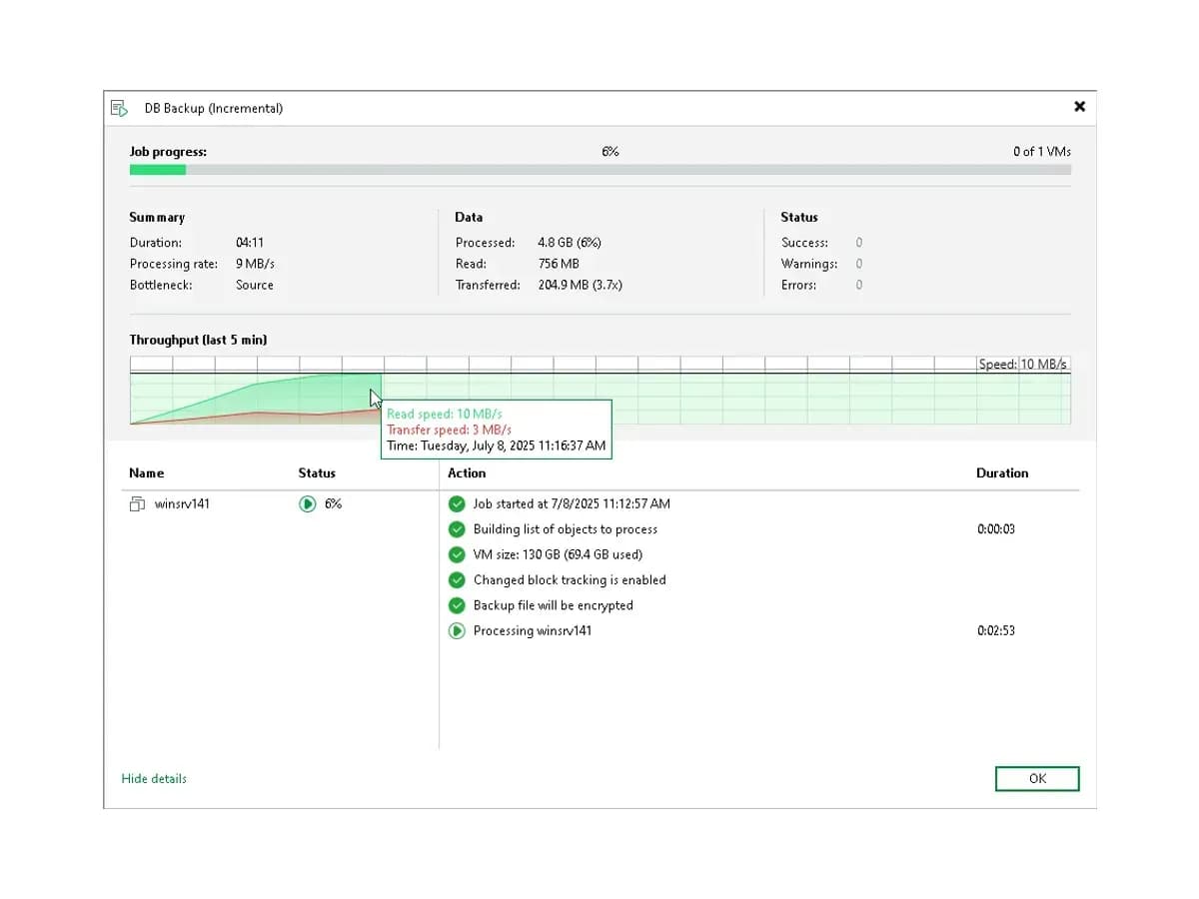Click the tooltip time 'Tuesday, July 8, 2025 11:16:37 AM'
Viewport: 1199px width, 899px height.
coord(513,446)
